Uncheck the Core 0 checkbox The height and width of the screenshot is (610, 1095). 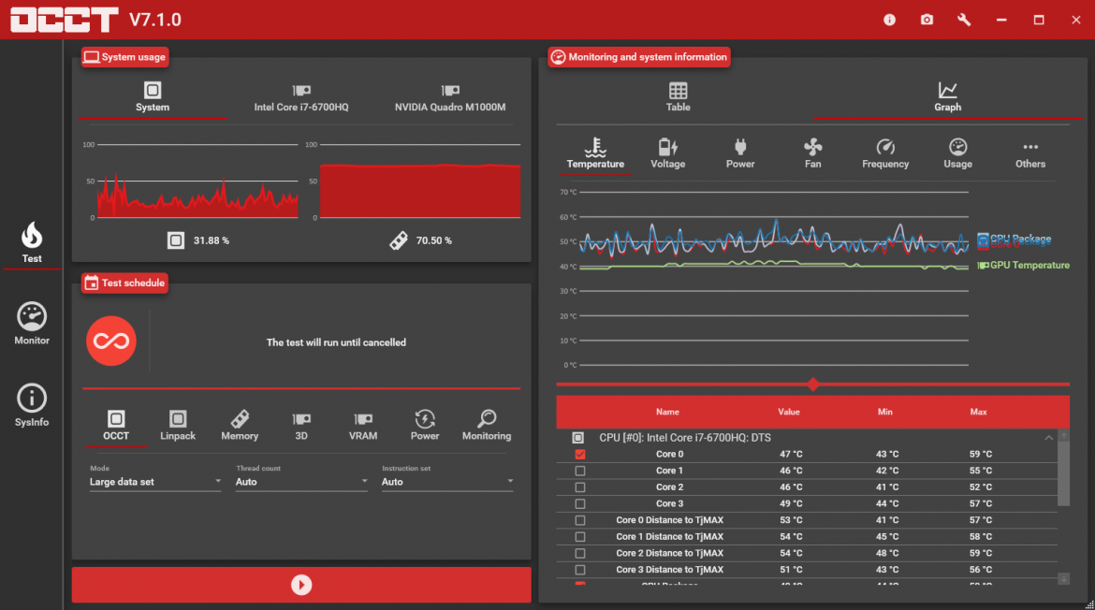click(x=580, y=455)
